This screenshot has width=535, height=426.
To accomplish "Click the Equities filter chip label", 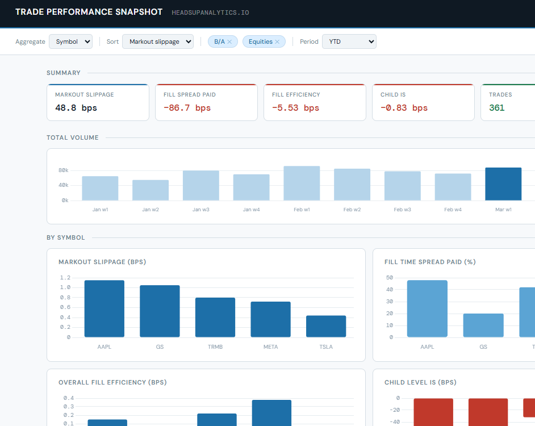I will click(x=260, y=41).
